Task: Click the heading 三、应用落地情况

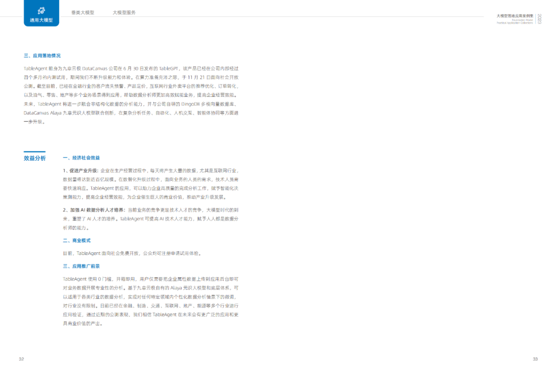Action: (x=42, y=56)
